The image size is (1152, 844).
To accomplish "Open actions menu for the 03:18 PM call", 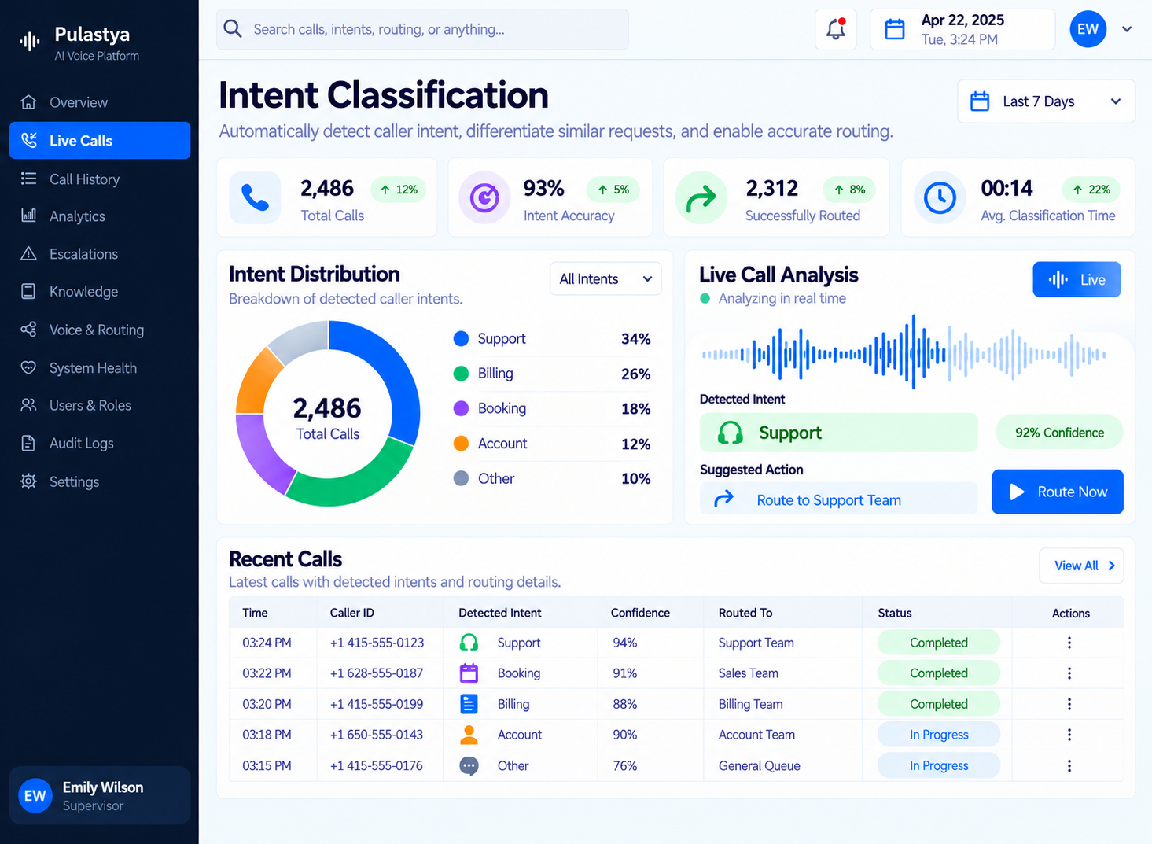I will [1069, 735].
